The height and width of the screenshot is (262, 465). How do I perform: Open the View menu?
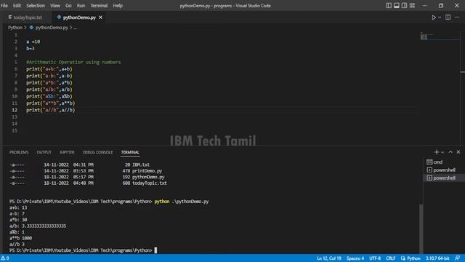click(55, 6)
